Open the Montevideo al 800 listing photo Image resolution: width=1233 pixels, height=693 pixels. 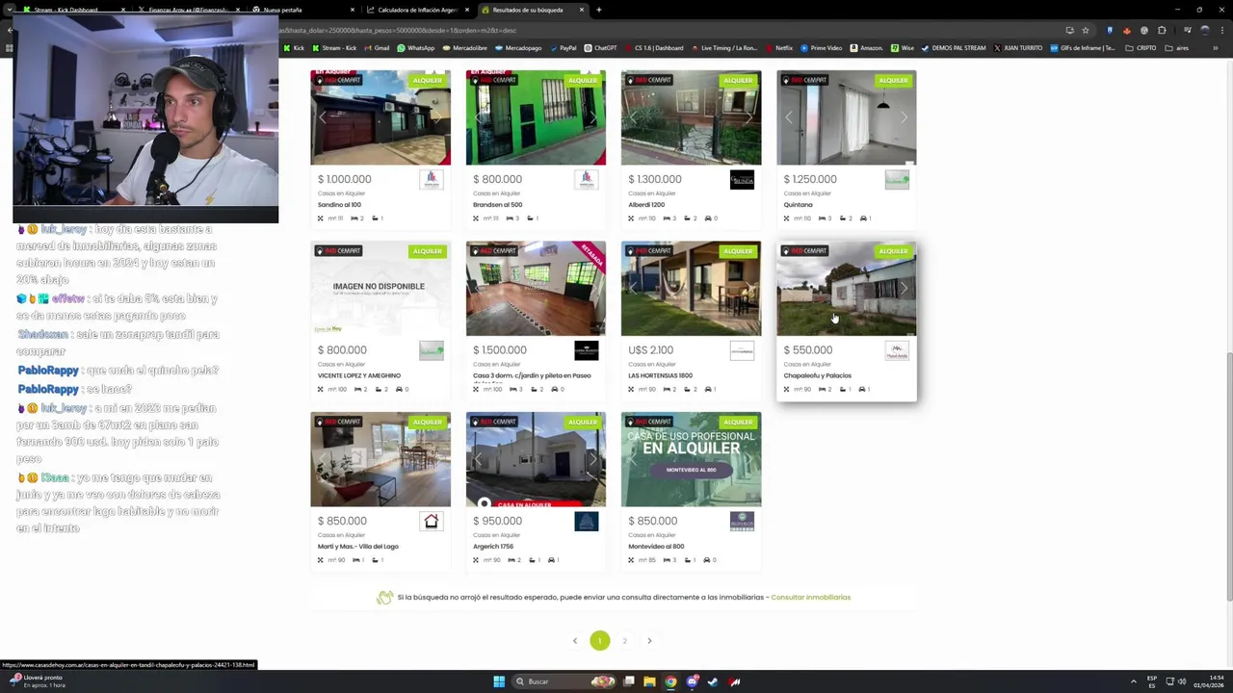691,459
